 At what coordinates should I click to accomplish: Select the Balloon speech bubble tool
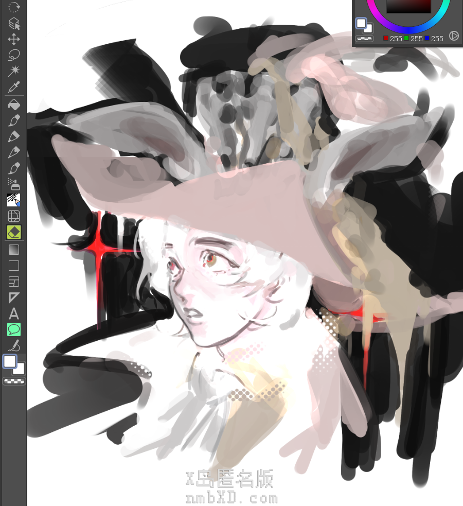(14, 329)
